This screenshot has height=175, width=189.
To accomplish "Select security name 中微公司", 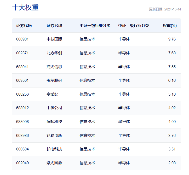I will [54, 108].
